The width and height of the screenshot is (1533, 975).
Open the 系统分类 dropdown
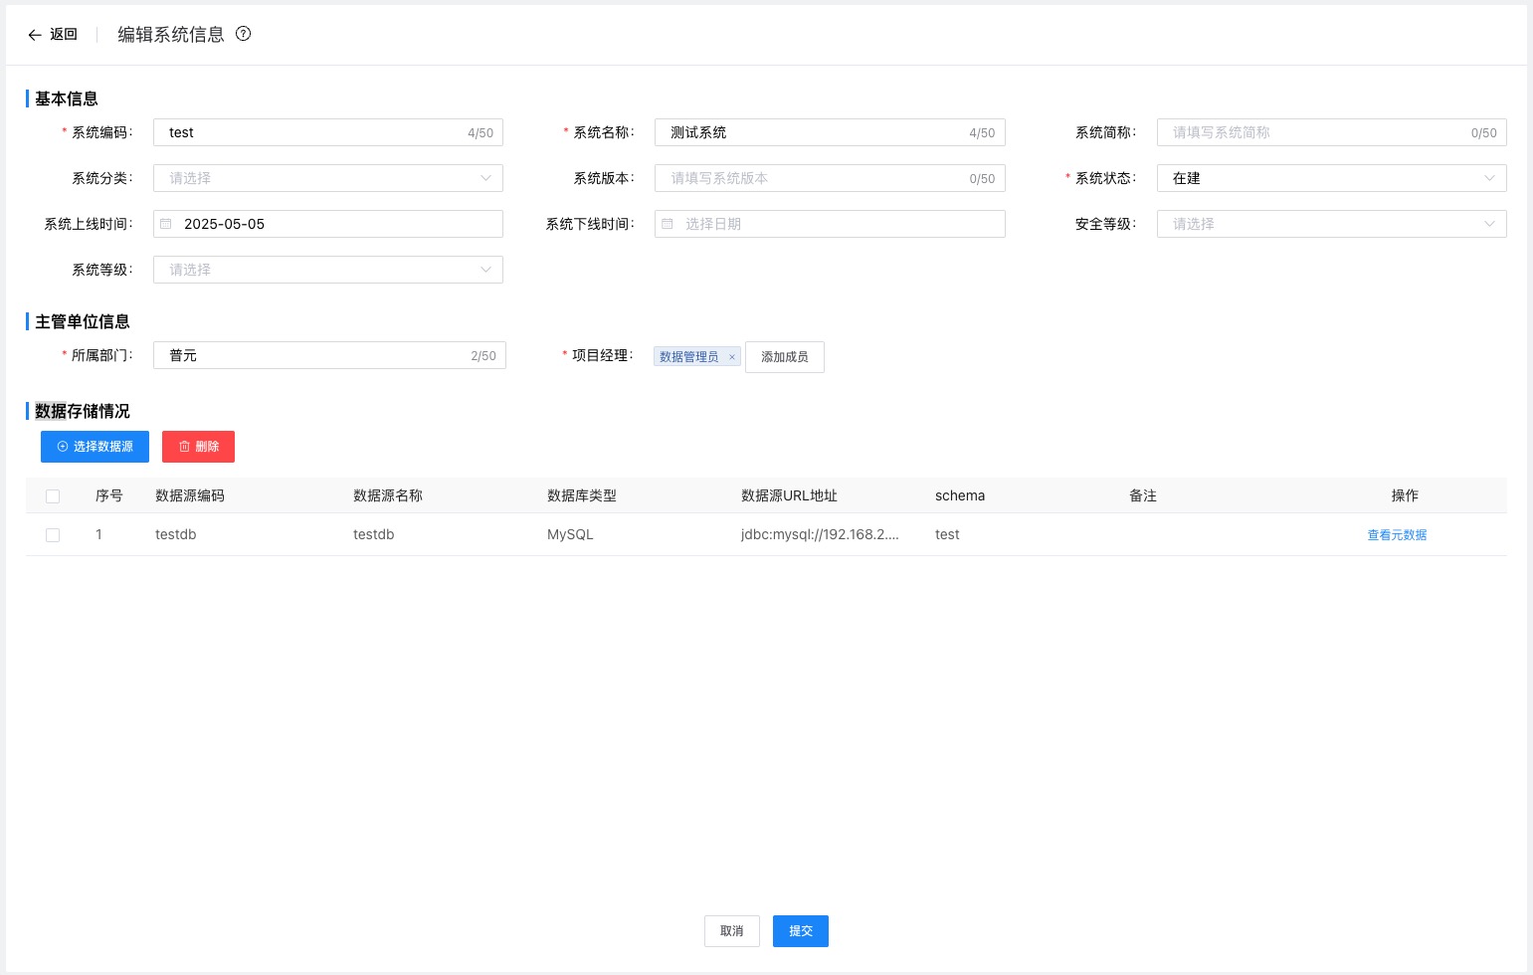[x=328, y=178]
